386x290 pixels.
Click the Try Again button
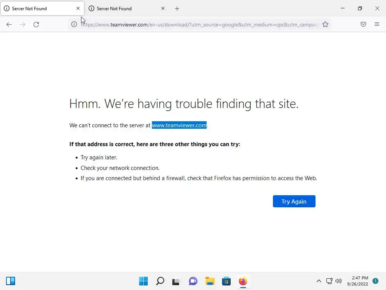tap(294, 201)
